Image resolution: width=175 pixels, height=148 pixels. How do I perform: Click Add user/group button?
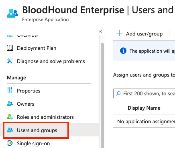(140, 34)
